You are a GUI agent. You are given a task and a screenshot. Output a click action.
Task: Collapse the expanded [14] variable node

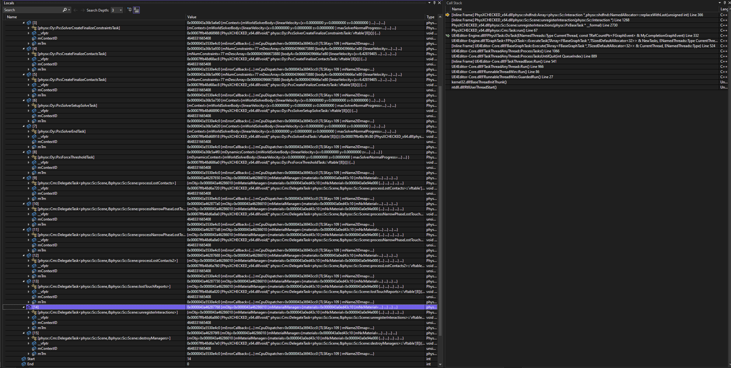23,307
